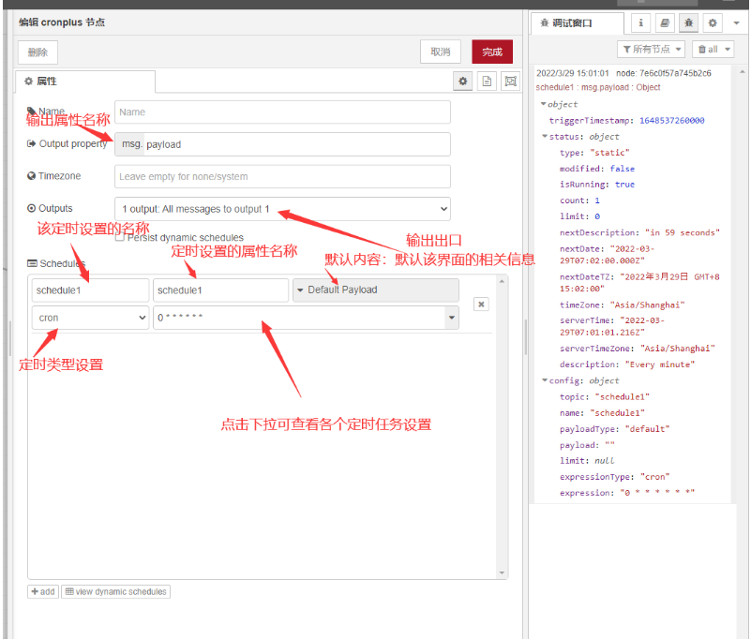Screen dimensions: 751x639
Task: Select the debug messages bug icon
Action: point(686,23)
